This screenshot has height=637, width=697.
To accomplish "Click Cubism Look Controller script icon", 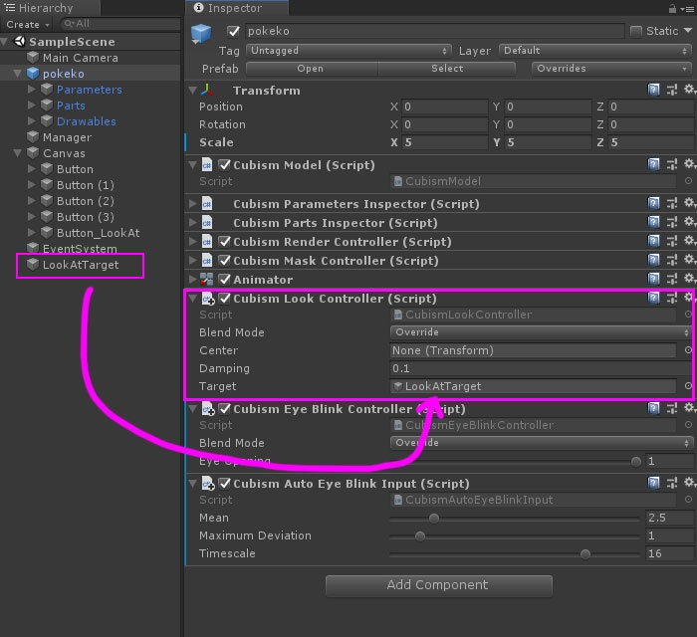I will (207, 298).
